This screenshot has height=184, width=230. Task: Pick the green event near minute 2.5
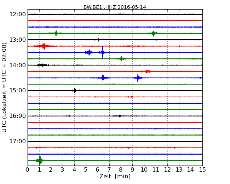56,33
